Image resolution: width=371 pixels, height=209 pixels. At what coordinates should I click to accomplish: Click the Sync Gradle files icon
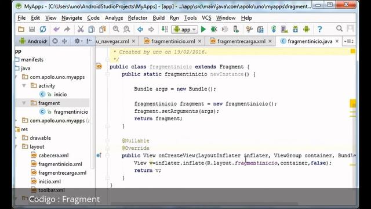pos(274,29)
